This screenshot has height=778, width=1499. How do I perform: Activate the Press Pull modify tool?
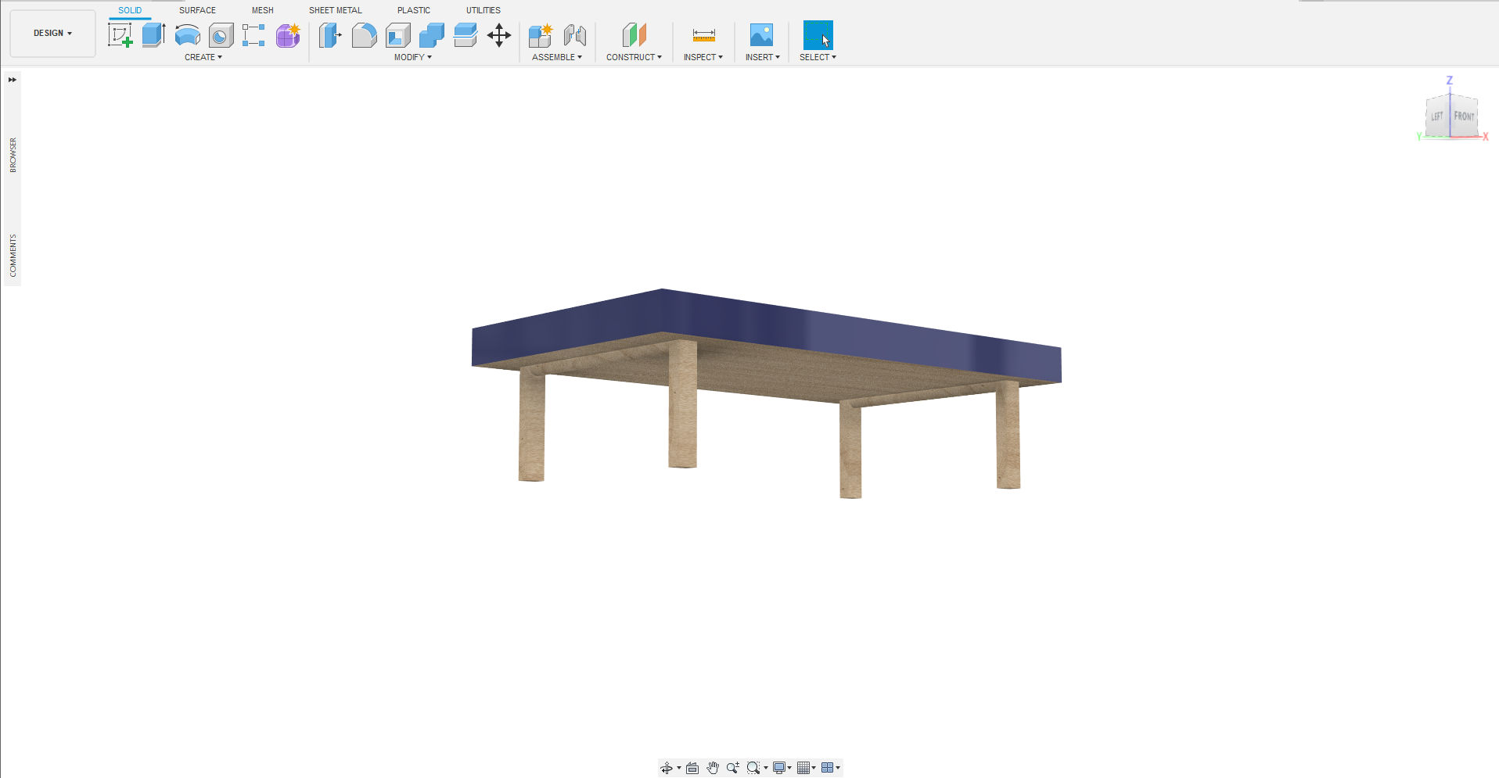point(330,35)
